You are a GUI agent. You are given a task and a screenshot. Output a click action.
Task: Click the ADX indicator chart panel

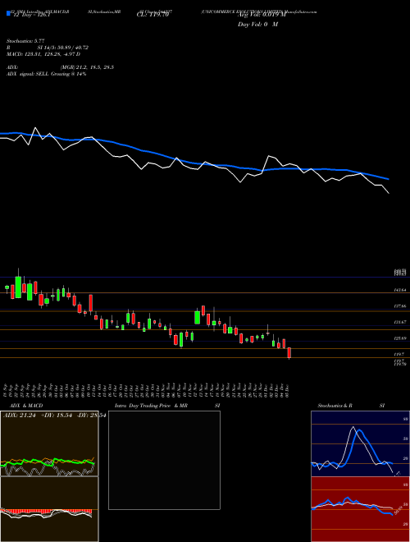coord(49,443)
